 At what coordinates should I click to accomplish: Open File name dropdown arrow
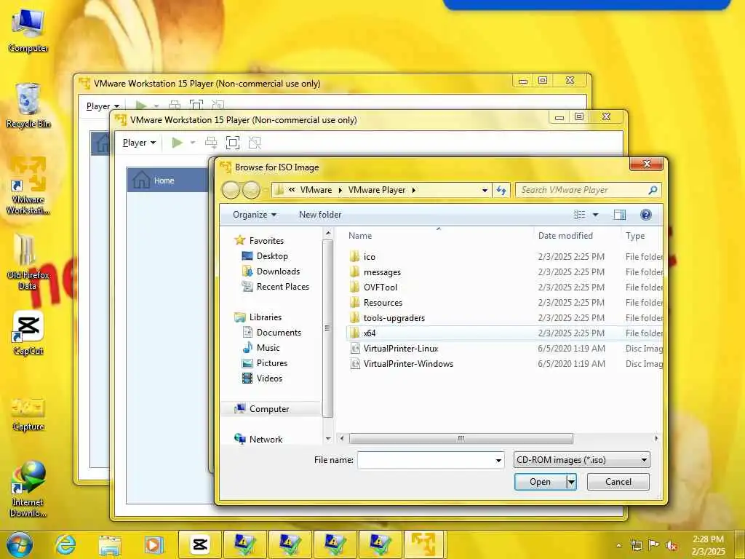(x=498, y=460)
